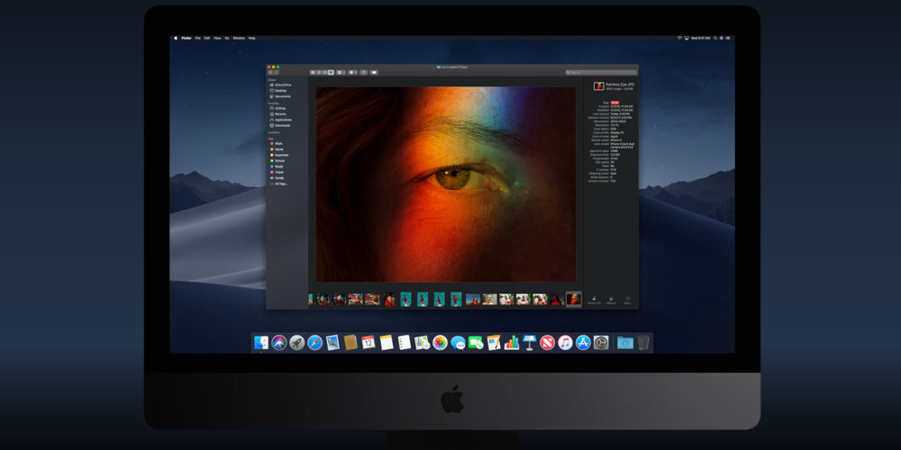The width and height of the screenshot is (901, 450).
Task: Select Downloads in Finder sidebar
Action: [280, 125]
